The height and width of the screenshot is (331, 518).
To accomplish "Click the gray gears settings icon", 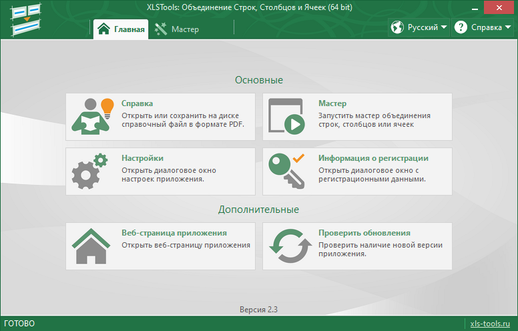I will (89, 171).
